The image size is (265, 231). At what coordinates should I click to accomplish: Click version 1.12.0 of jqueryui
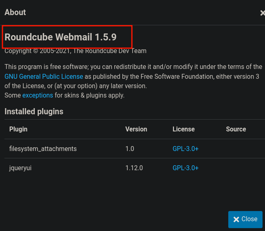[134, 168]
